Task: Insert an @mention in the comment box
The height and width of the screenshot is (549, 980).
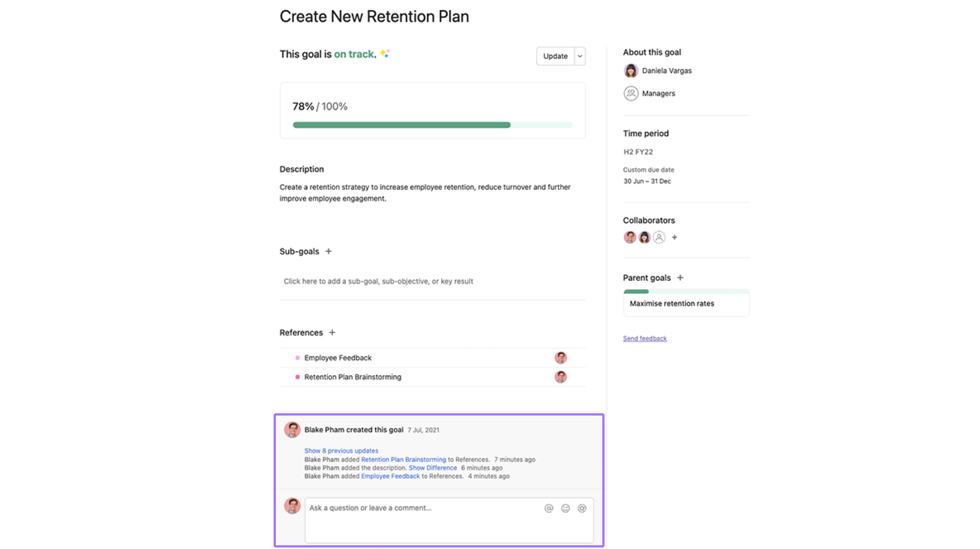Action: tap(548, 509)
